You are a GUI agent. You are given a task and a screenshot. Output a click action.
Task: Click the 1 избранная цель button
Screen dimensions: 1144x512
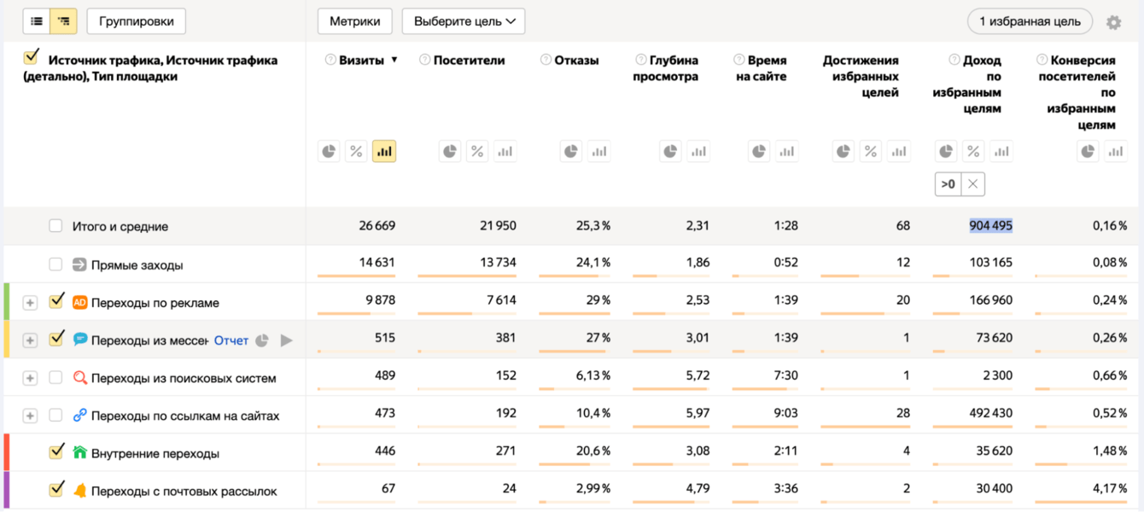coord(1030,21)
